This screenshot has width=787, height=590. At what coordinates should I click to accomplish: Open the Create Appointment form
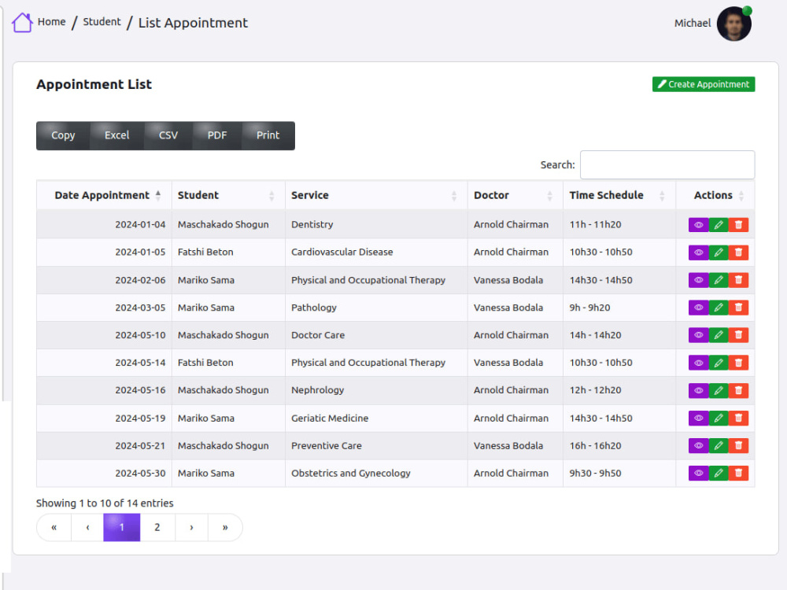703,84
